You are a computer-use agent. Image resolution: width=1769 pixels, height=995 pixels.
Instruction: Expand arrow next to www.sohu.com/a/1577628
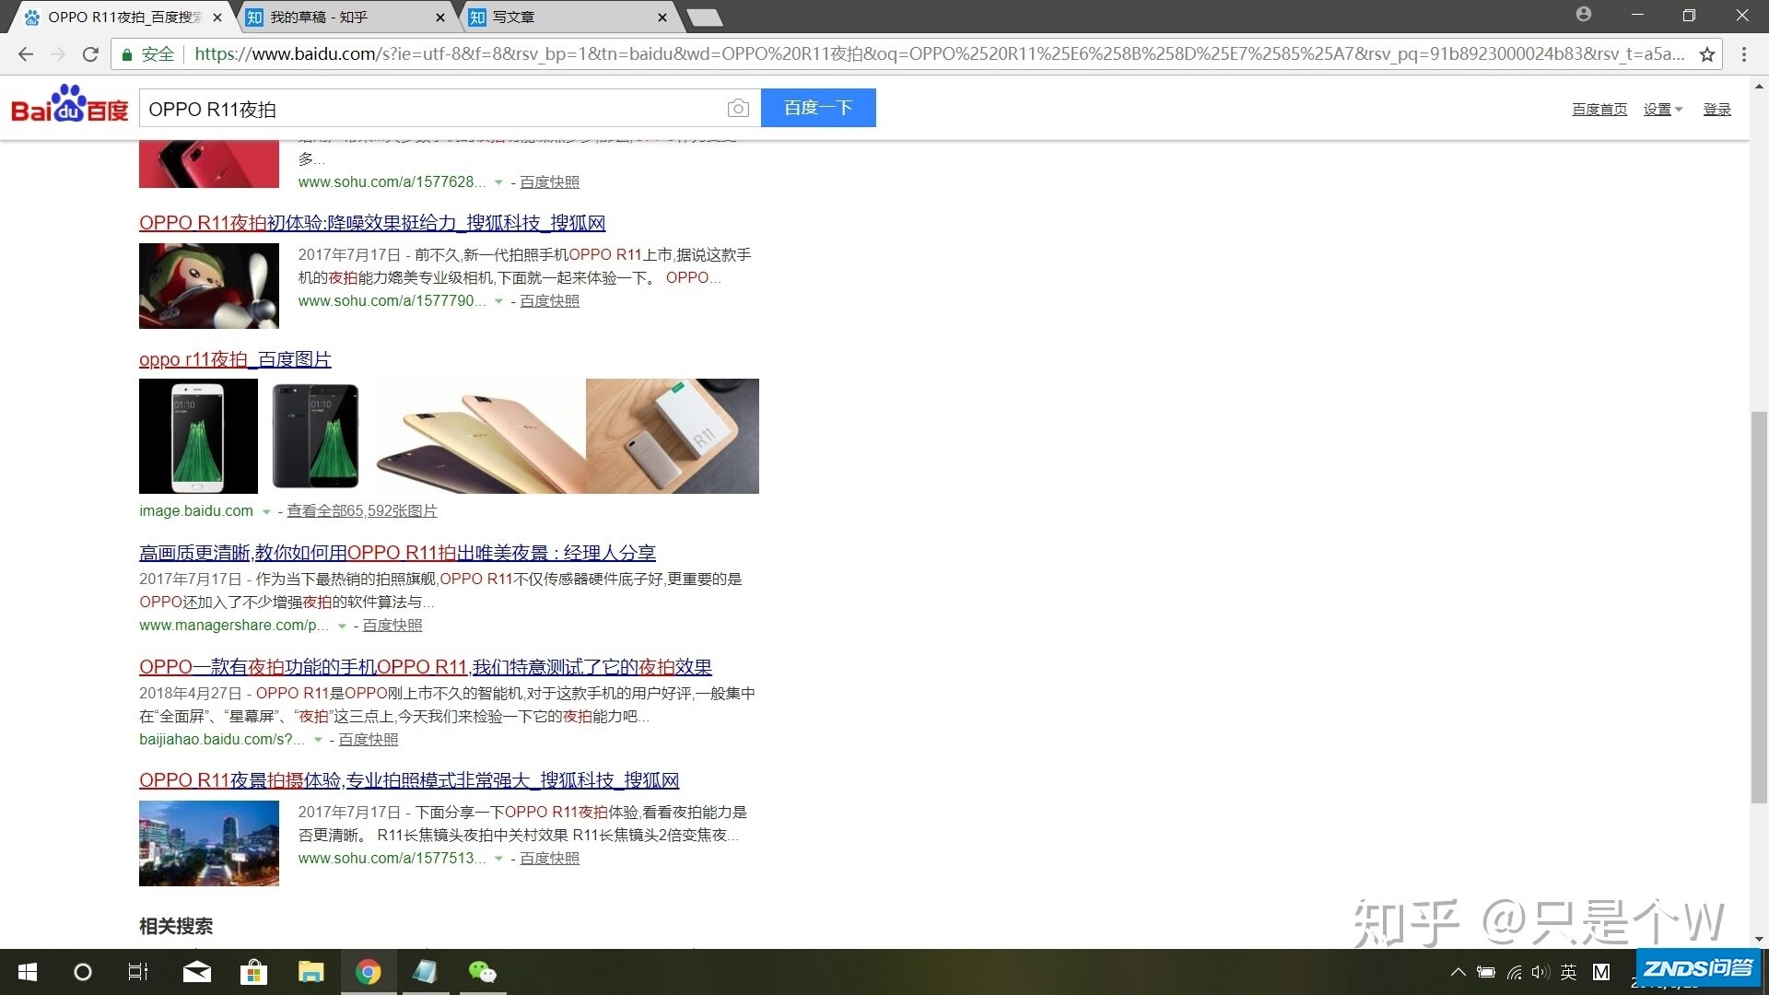click(x=498, y=182)
